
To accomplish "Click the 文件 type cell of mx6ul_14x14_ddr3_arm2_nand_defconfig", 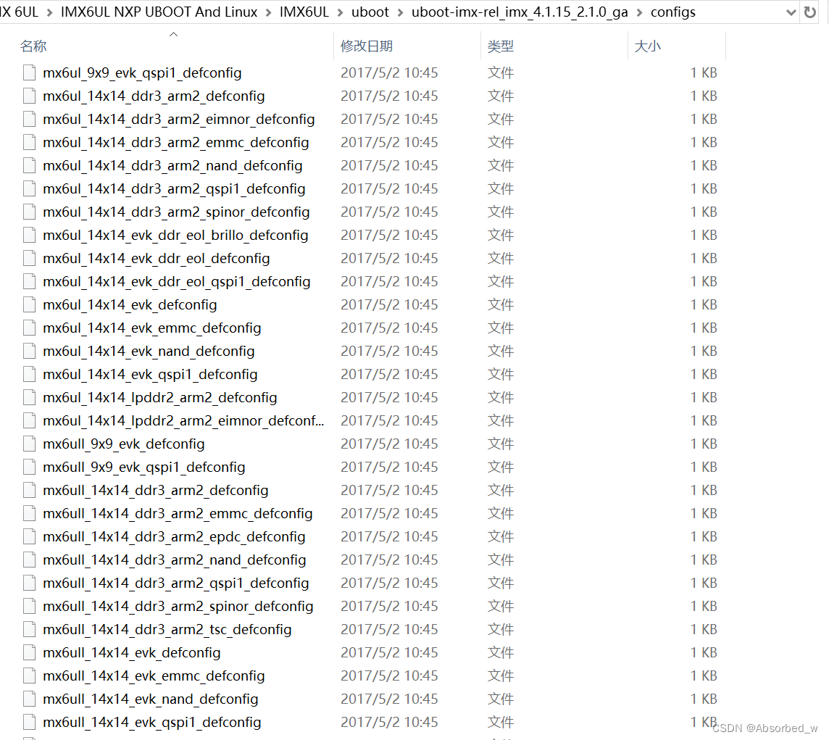I will [x=500, y=165].
